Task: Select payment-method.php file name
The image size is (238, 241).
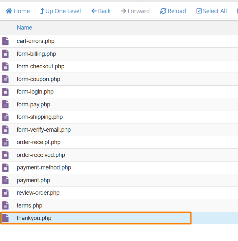Action: pyautogui.click(x=44, y=168)
